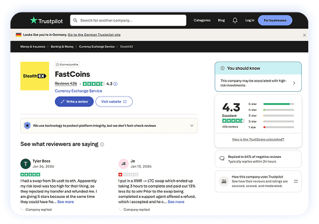Open Money & Insurance breadcrumb
Viewport: 319px width, 224px height.
33,46
